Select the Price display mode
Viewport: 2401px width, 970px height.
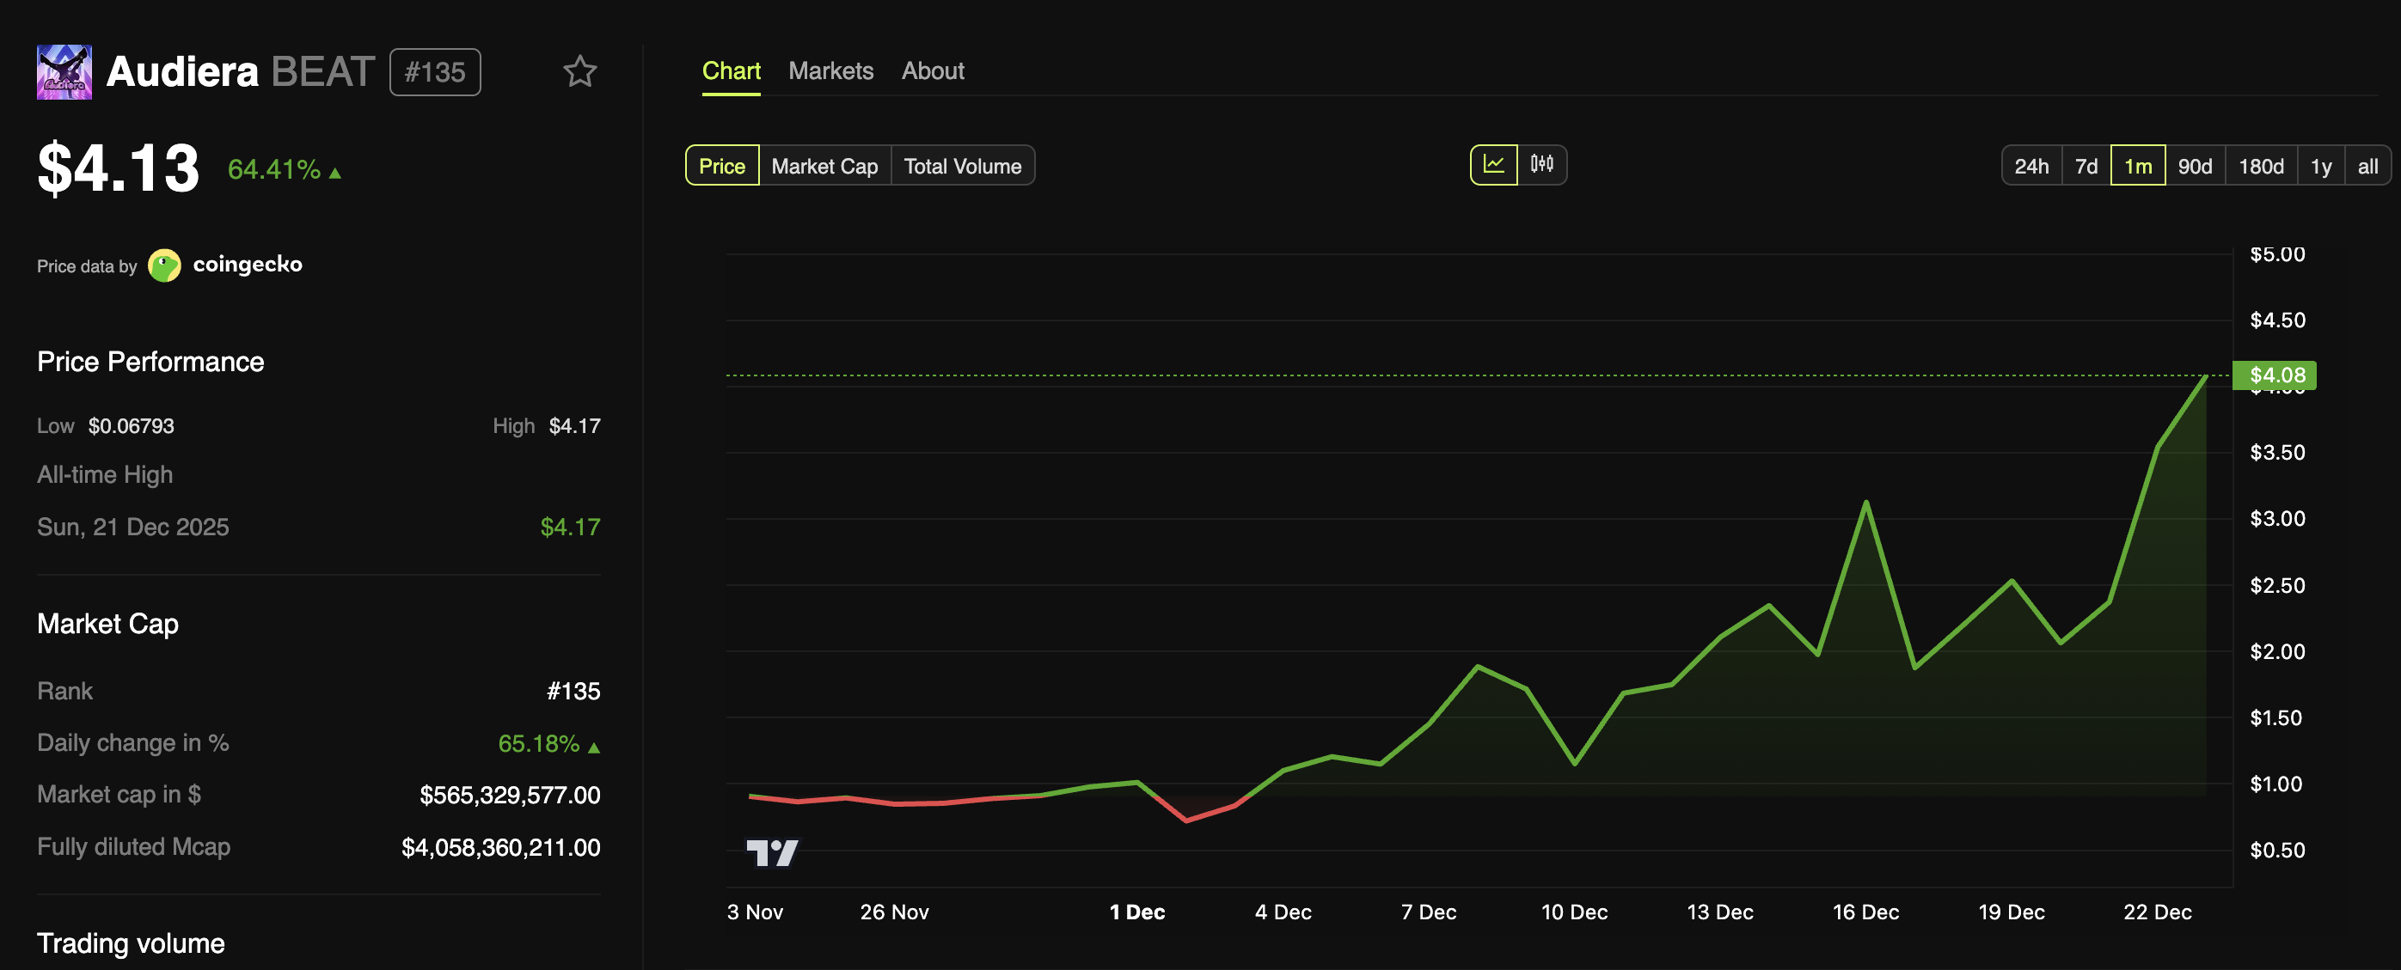coord(721,165)
